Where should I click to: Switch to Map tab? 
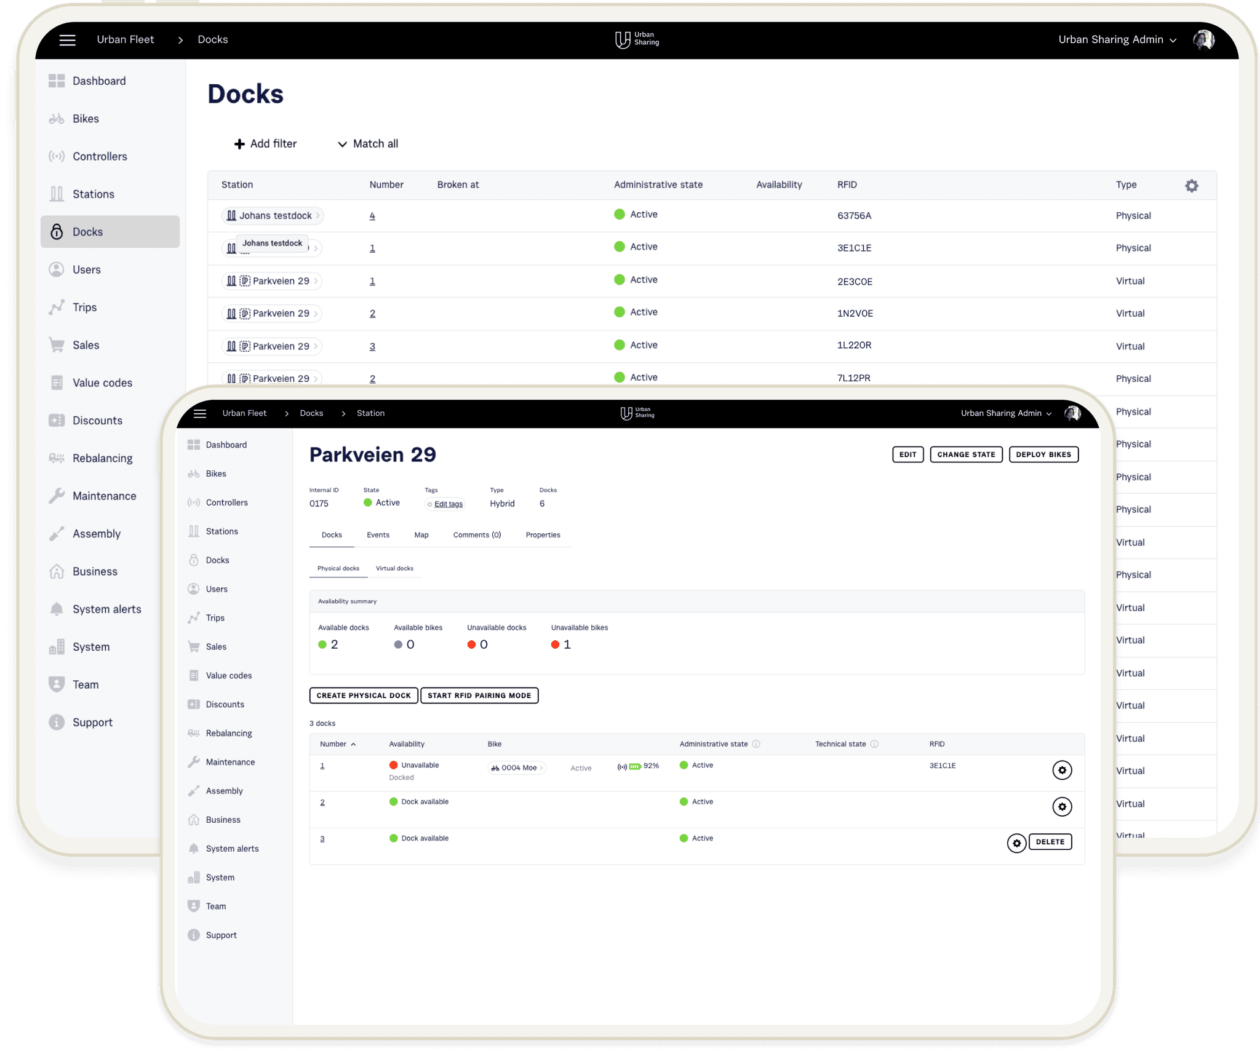[x=421, y=535]
